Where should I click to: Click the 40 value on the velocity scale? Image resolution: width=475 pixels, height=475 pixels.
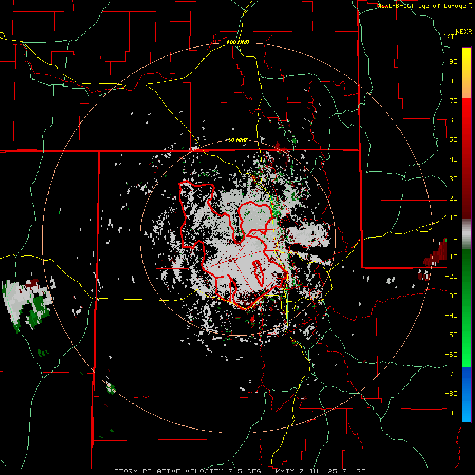453,159
